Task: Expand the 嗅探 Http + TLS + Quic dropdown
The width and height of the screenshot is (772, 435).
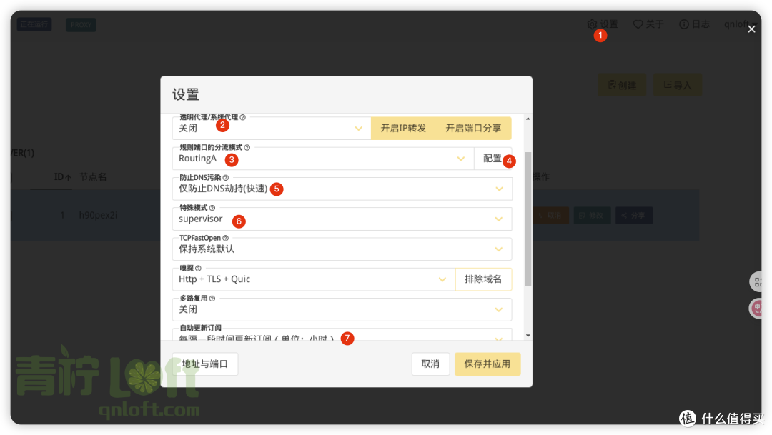Action: pos(314,279)
